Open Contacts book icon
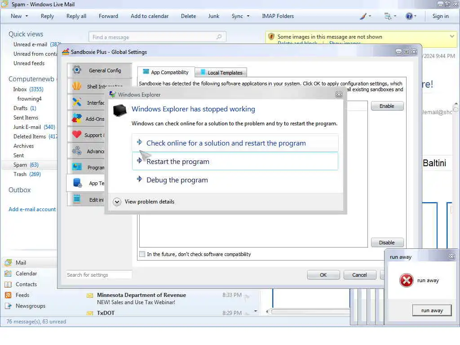Screen dimensions: 460x345 [x=8, y=284]
